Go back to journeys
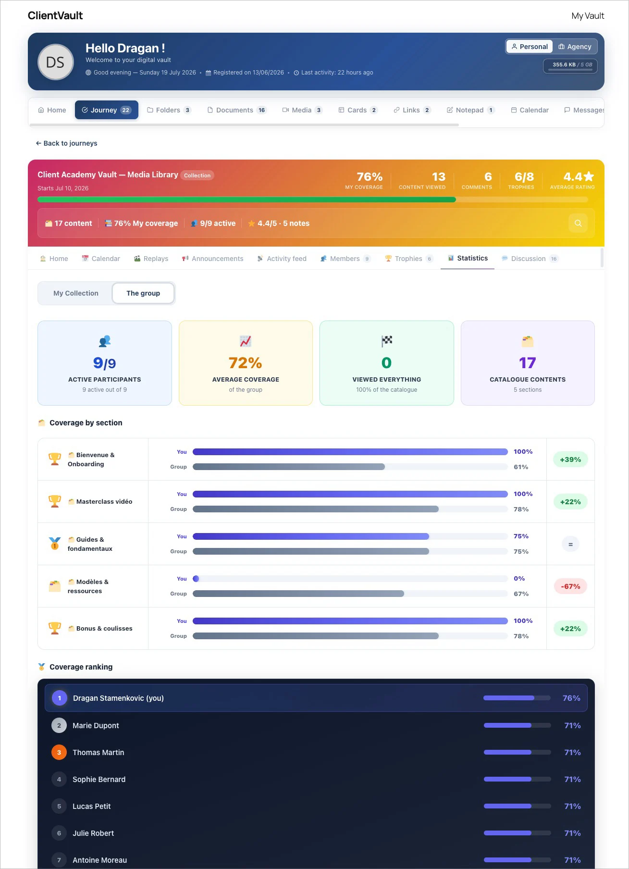This screenshot has width=629, height=869. (66, 143)
